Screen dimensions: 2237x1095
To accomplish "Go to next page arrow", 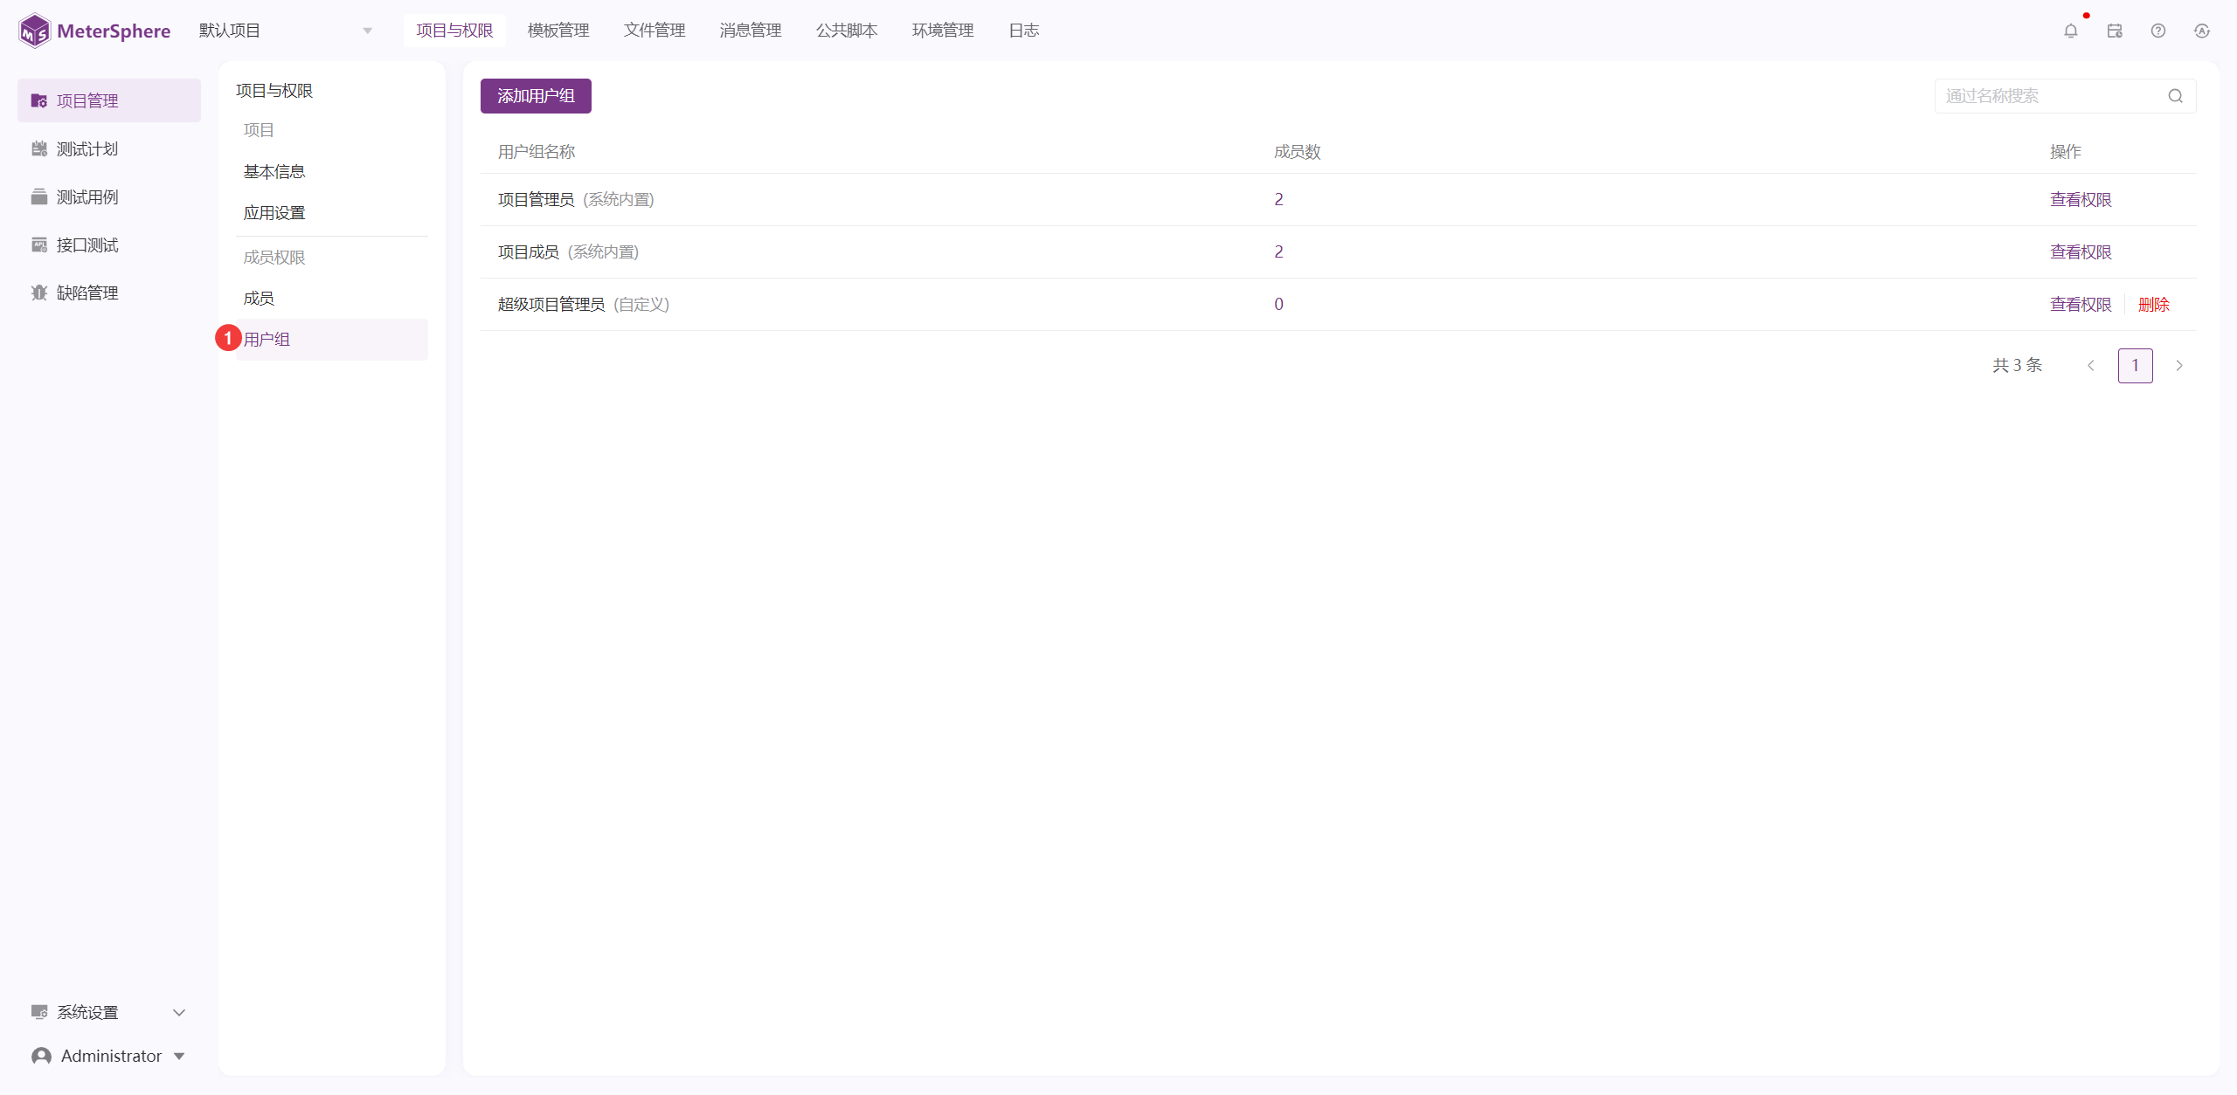I will [2179, 366].
